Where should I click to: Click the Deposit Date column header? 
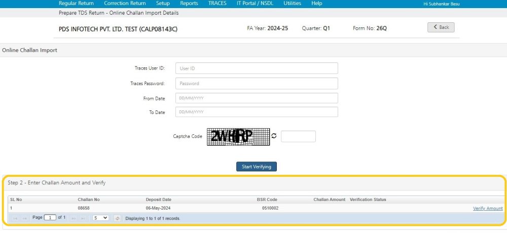tap(158, 200)
